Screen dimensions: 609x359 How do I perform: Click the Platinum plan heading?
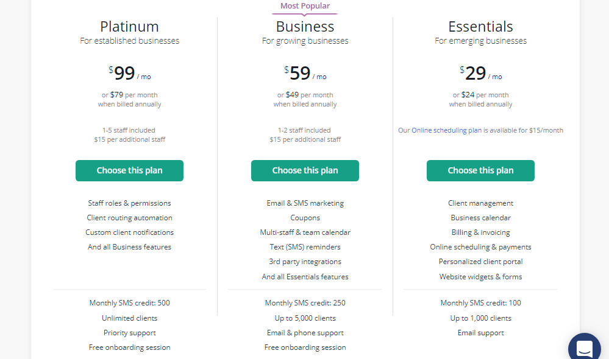tap(129, 26)
